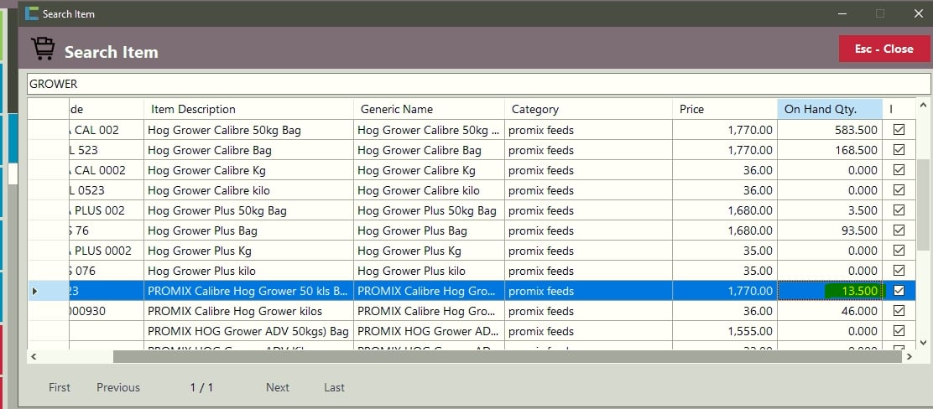Image resolution: width=933 pixels, height=409 pixels.
Task: Click the Category column header
Action: (x=589, y=109)
